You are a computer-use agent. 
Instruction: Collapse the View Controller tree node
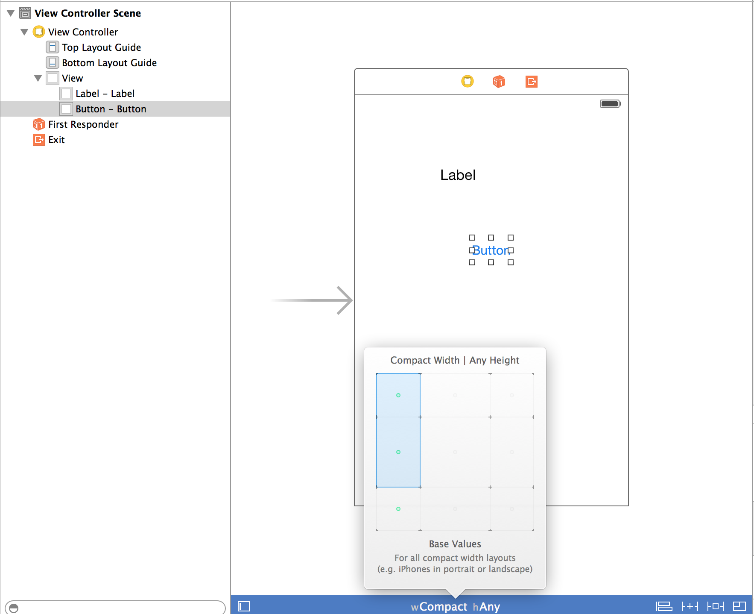click(24, 32)
